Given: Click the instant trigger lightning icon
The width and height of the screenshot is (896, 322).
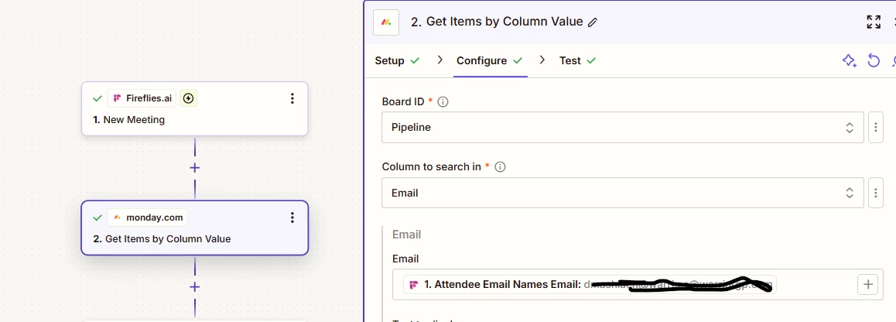Looking at the screenshot, I should 189,98.
